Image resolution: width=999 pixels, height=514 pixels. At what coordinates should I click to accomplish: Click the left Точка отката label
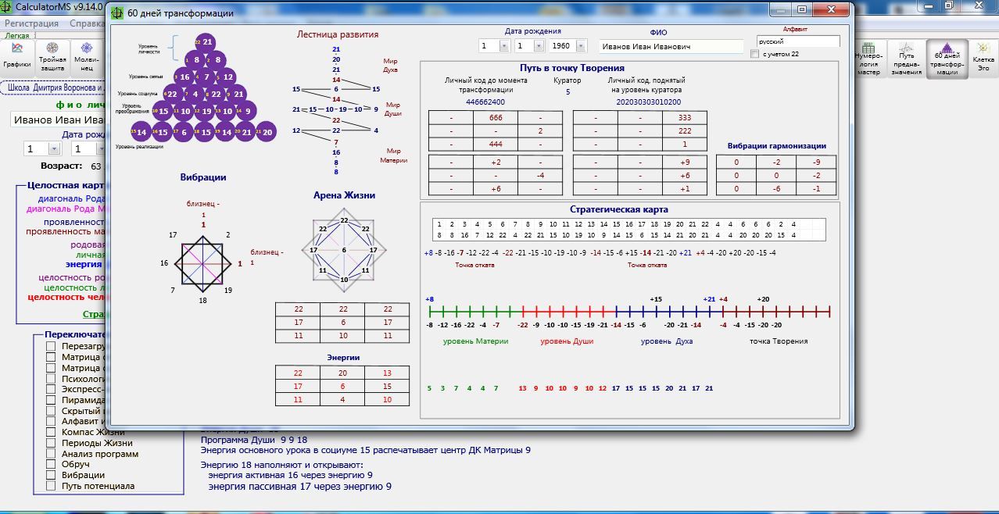(x=474, y=265)
